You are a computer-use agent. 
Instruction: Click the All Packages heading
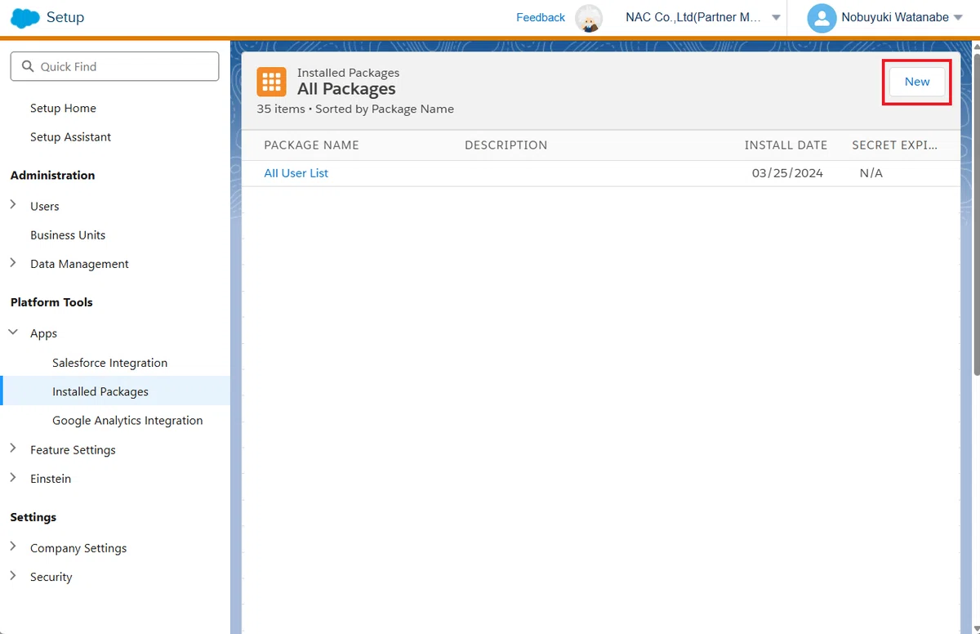[x=346, y=89]
